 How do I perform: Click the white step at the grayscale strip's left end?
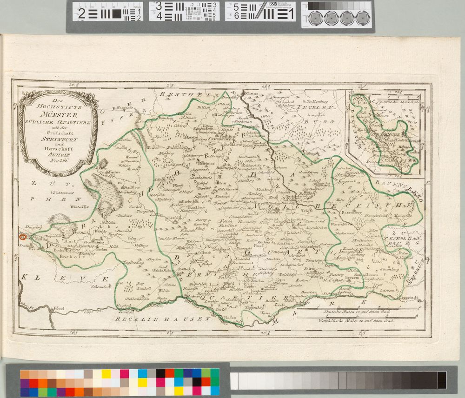[234, 381]
